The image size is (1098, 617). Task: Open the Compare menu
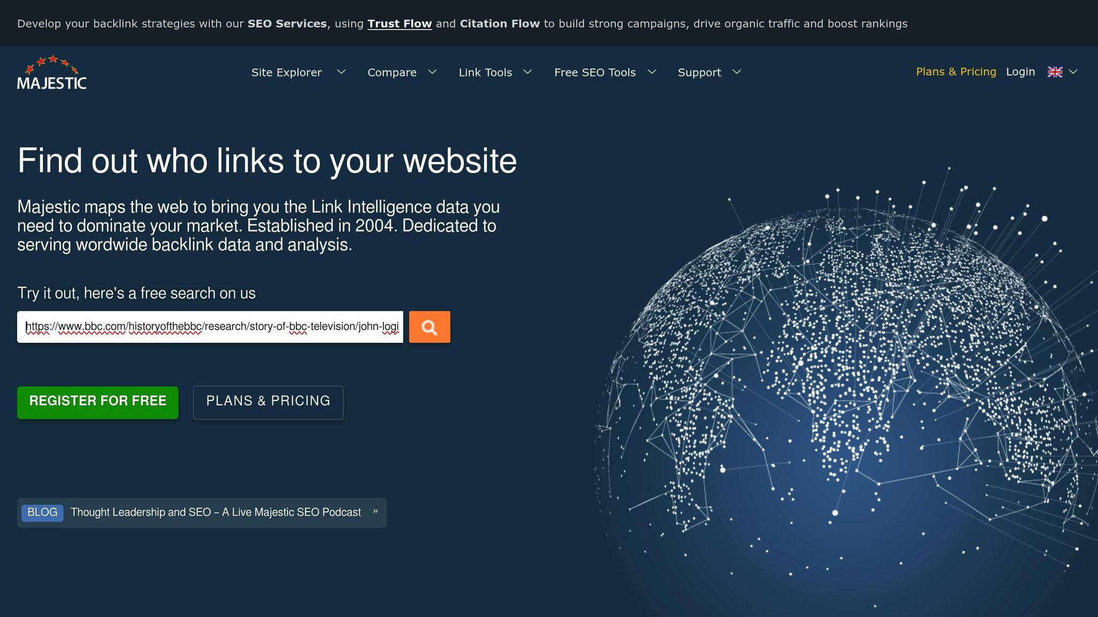[x=392, y=72]
